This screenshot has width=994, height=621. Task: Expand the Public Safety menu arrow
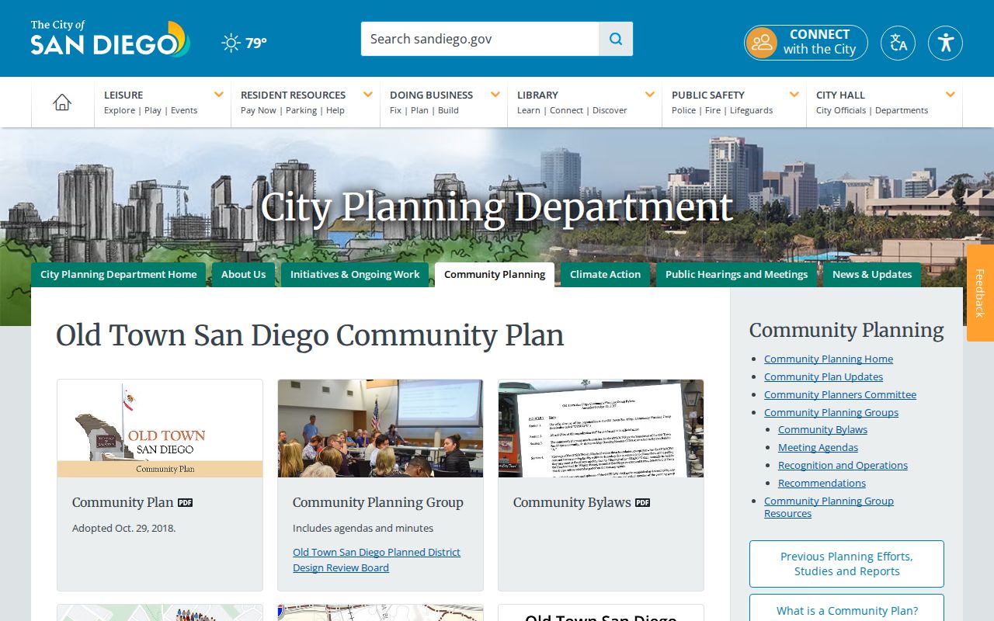click(x=794, y=95)
